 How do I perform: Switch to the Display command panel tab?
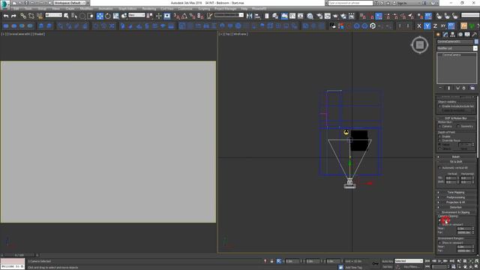coord(467,34)
